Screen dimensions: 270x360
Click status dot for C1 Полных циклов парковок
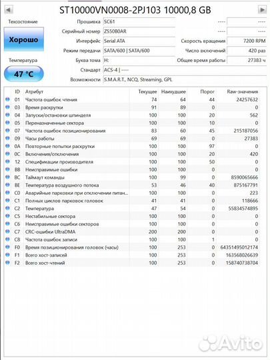click(x=7, y=201)
